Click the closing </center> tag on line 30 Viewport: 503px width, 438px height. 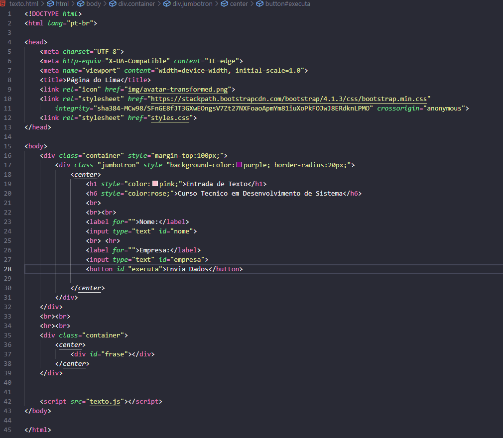(88, 288)
